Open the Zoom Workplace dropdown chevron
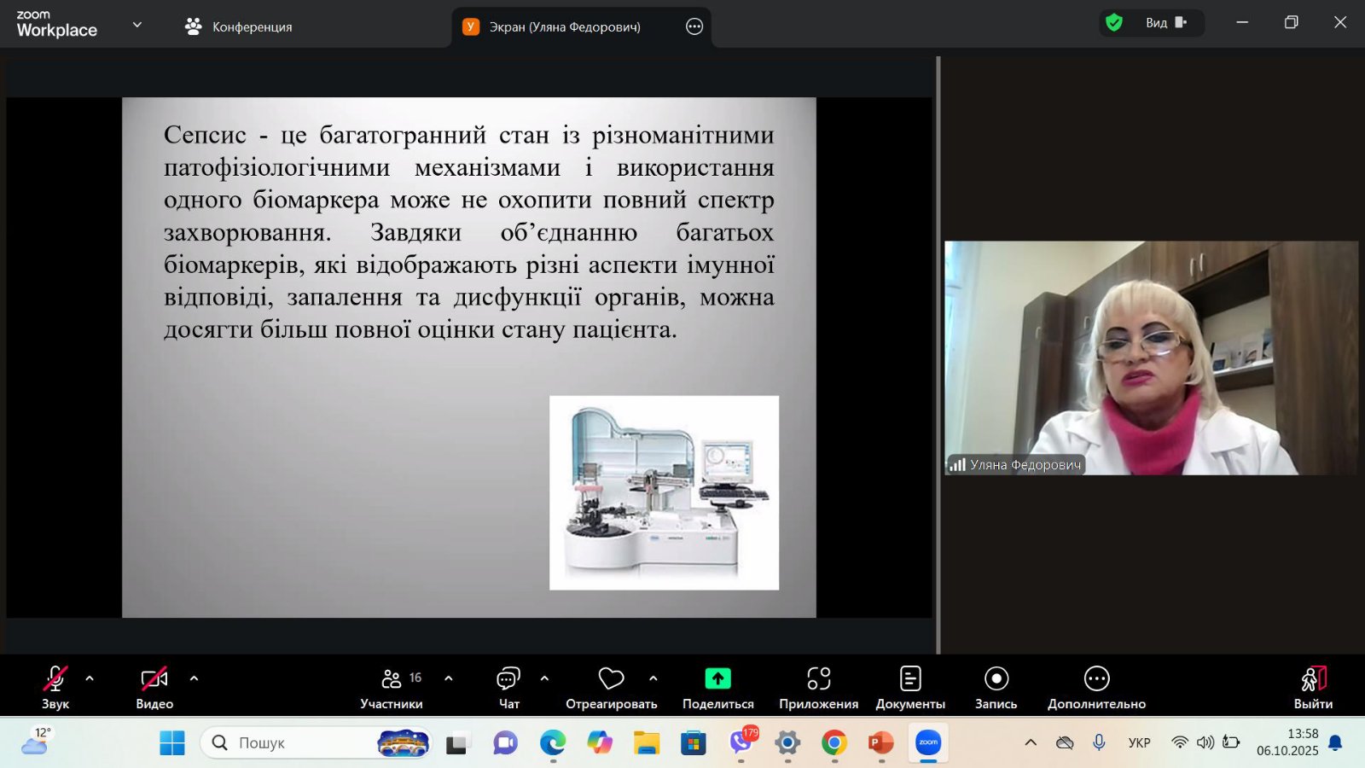The height and width of the screenshot is (768, 1365). [x=136, y=26]
